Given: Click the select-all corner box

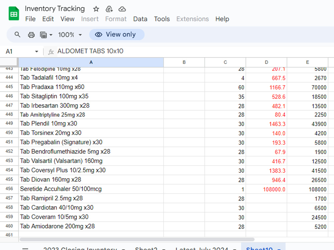Looking at the screenshot, I should coord(9,62).
